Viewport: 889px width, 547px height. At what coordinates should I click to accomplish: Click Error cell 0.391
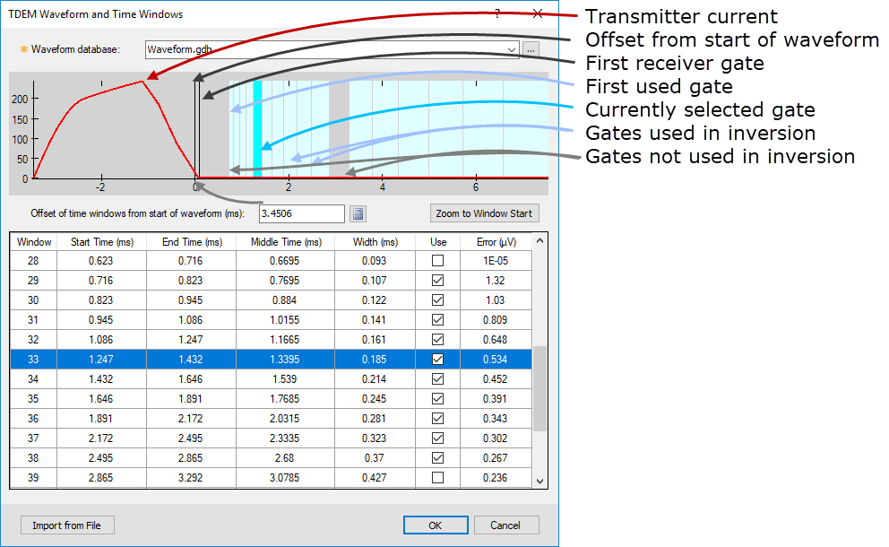coord(496,399)
